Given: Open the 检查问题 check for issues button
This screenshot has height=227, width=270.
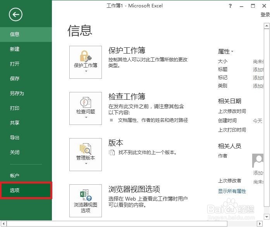Looking at the screenshot, I should (x=86, y=108).
